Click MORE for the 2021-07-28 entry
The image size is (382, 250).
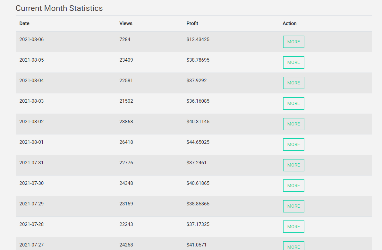coord(293,227)
